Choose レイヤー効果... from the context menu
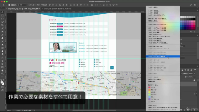This screenshot has height=112, width=199. [x=163, y=7]
